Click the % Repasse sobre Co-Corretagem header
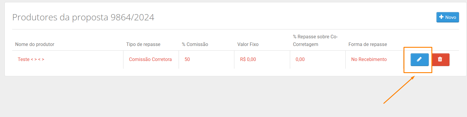467x117 pixels. 315,40
